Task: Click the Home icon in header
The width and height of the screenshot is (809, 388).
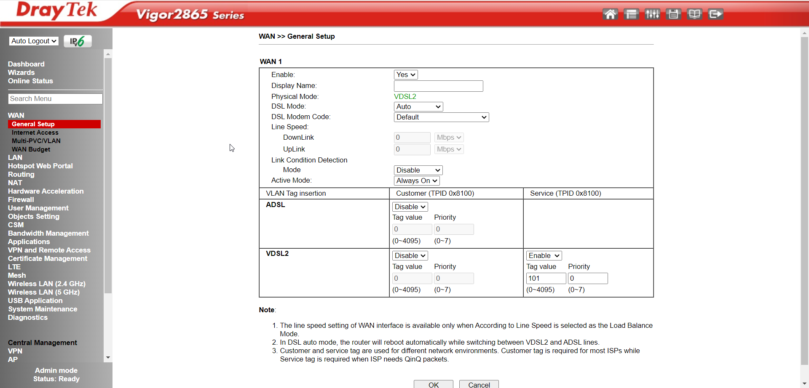Action: [x=610, y=14]
